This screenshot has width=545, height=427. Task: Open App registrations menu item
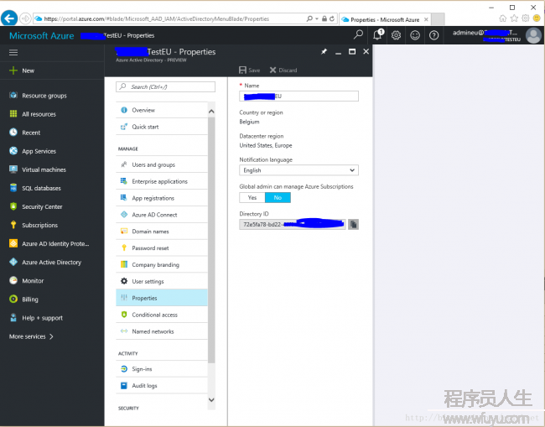162,198
